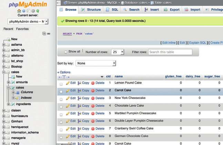The width and height of the screenshot is (223, 145).
Task: Select the checkbox for New York Cheesecake
Action: click(x=61, y=100)
